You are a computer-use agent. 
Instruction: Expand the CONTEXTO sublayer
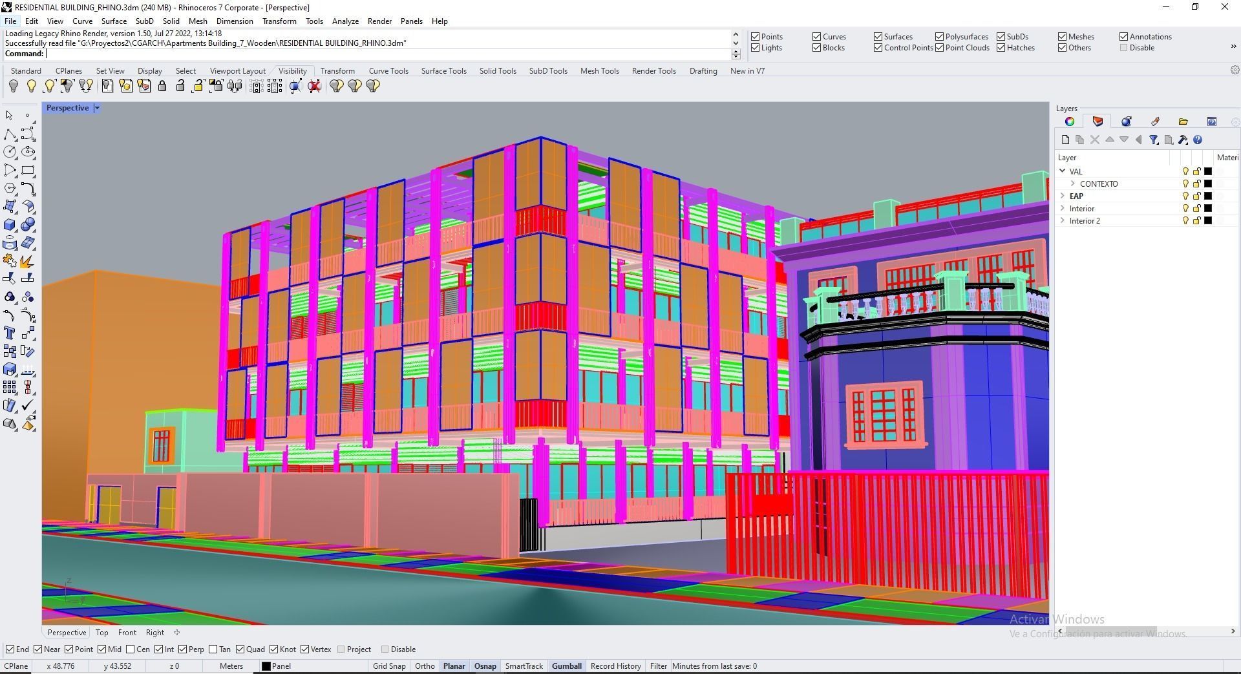pos(1073,184)
